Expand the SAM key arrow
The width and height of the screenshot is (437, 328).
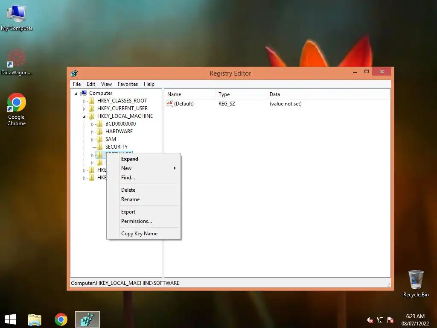pos(92,140)
